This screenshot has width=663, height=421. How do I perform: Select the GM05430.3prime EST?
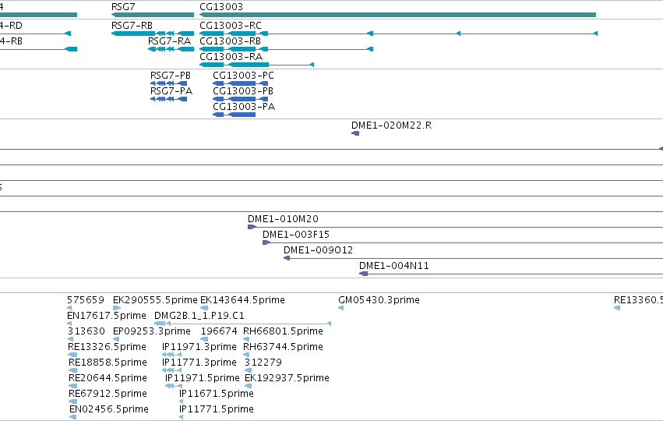coord(340,308)
